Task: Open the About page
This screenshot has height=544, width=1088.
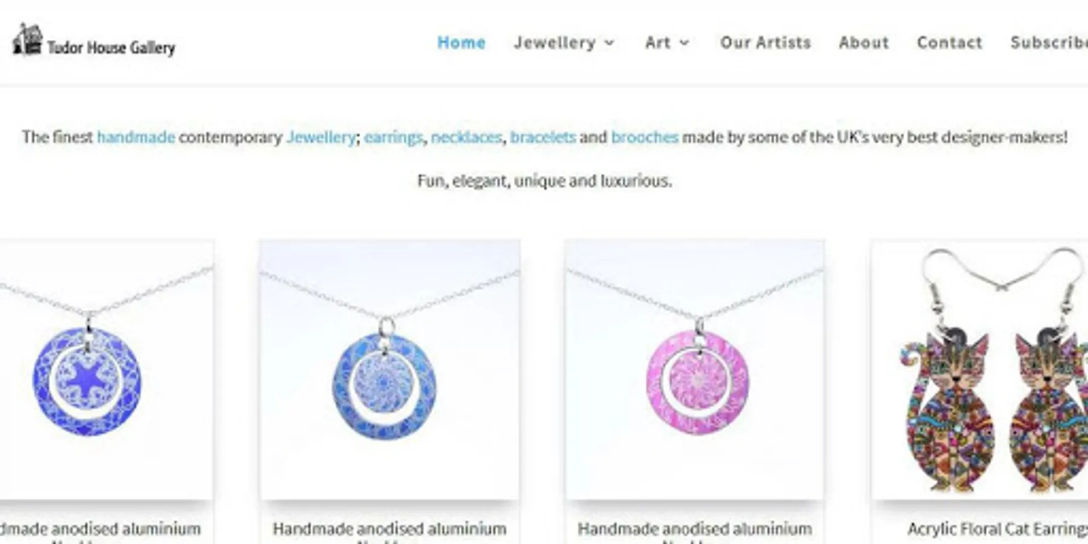Action: pos(864,43)
